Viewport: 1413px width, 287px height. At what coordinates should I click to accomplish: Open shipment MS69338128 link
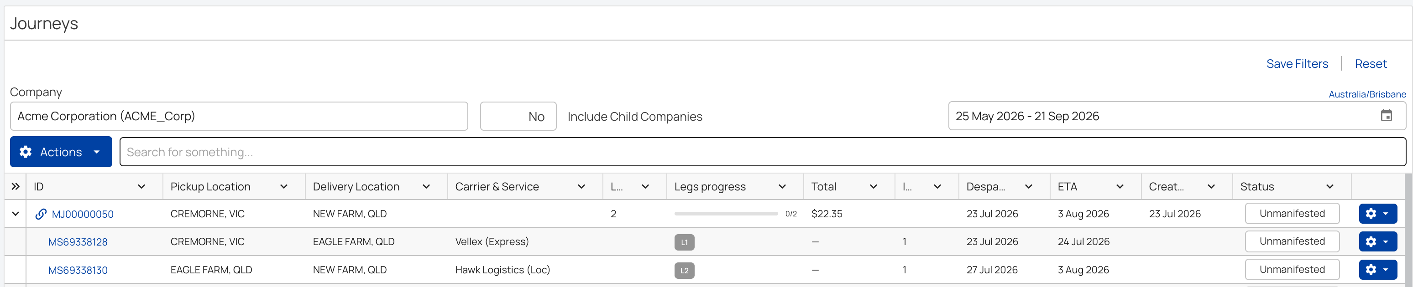[78, 242]
